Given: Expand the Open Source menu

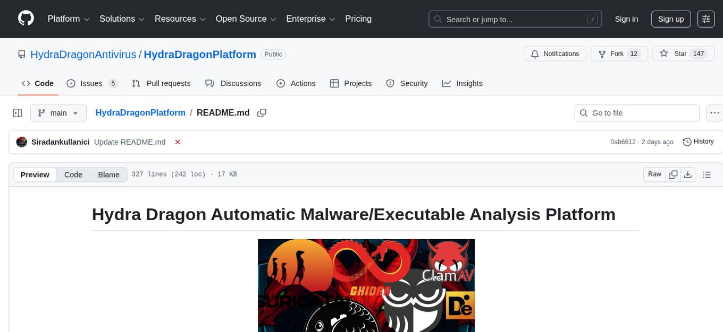Looking at the screenshot, I should tap(246, 19).
